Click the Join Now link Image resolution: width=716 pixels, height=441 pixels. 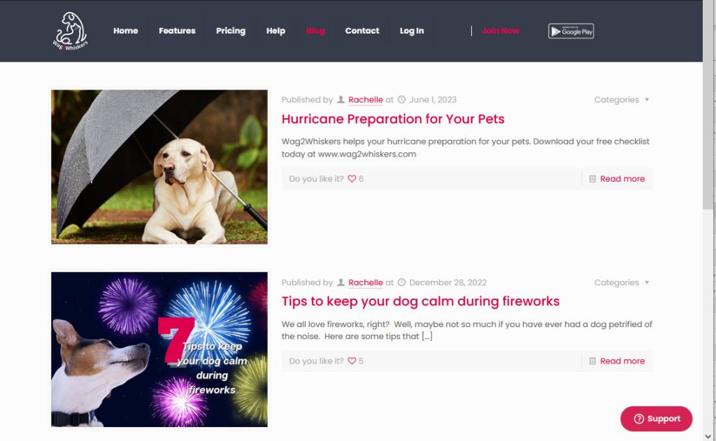coord(501,31)
